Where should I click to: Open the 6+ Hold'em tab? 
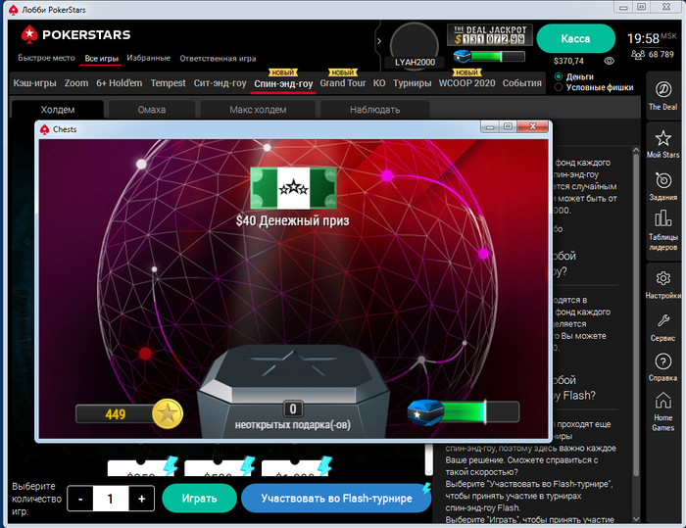pyautogui.click(x=119, y=83)
